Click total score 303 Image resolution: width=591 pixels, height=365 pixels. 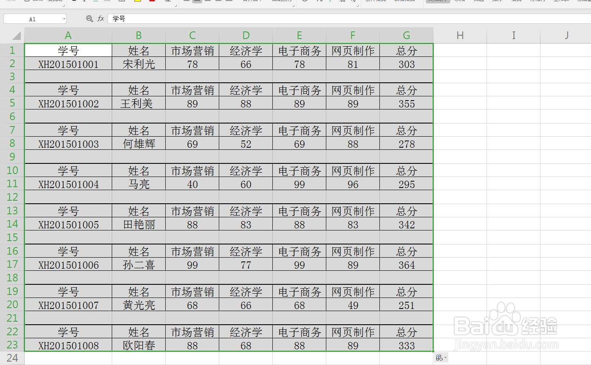pos(407,64)
